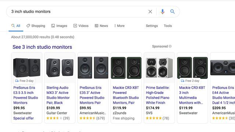Click the star rating with (39) reviews
This screenshot has height=132, width=235.
coord(58,118)
